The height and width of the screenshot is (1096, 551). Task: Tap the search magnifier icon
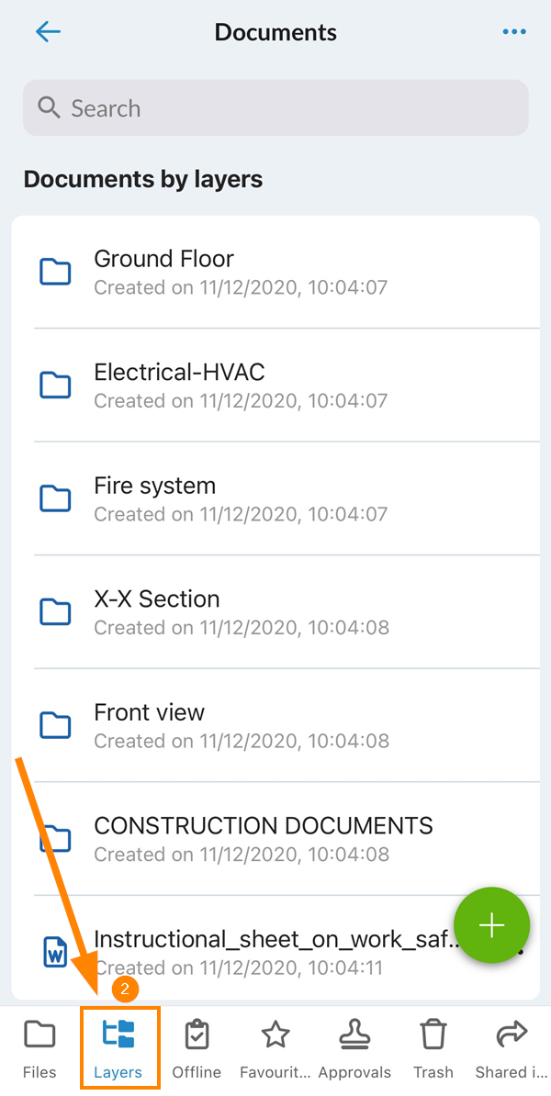click(50, 107)
